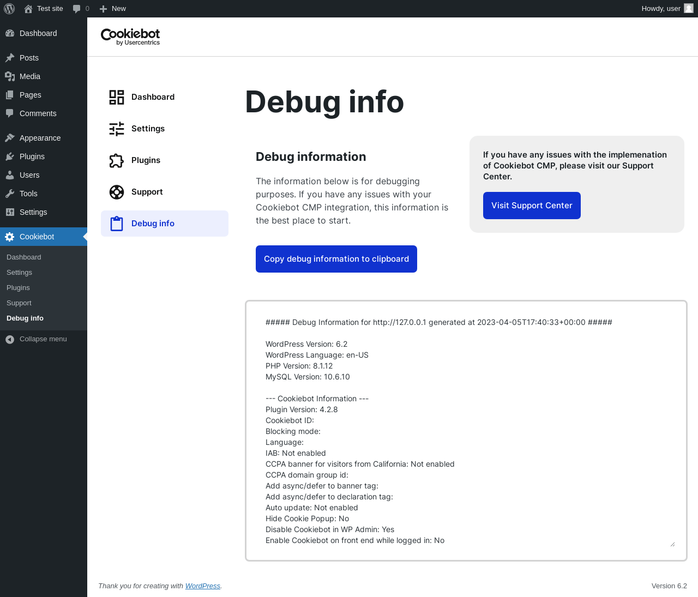Click Test site name in admin bar
The image size is (698, 597).
pyautogui.click(x=50, y=9)
